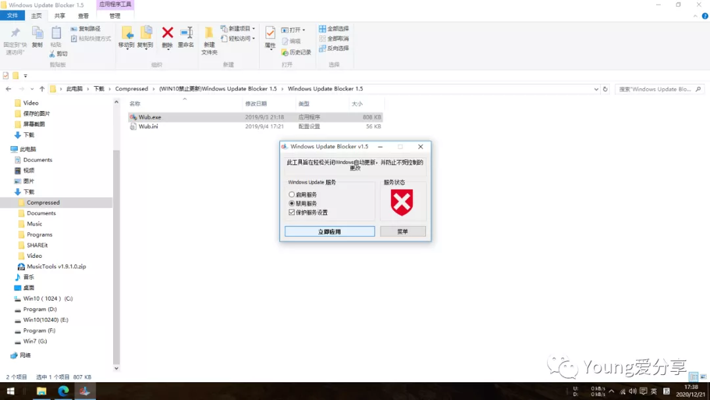Click Edit (编辑) in the Open group
The height and width of the screenshot is (400, 710).
pyautogui.click(x=291, y=41)
